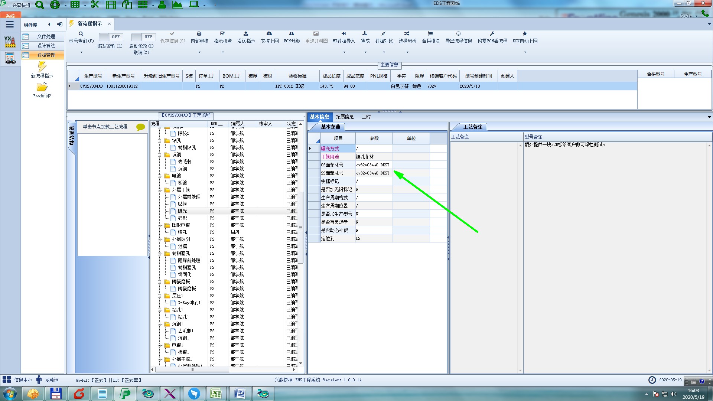Open dropdown arrow under ECN自动上网
This screenshot has width=713, height=401.
coord(525,52)
